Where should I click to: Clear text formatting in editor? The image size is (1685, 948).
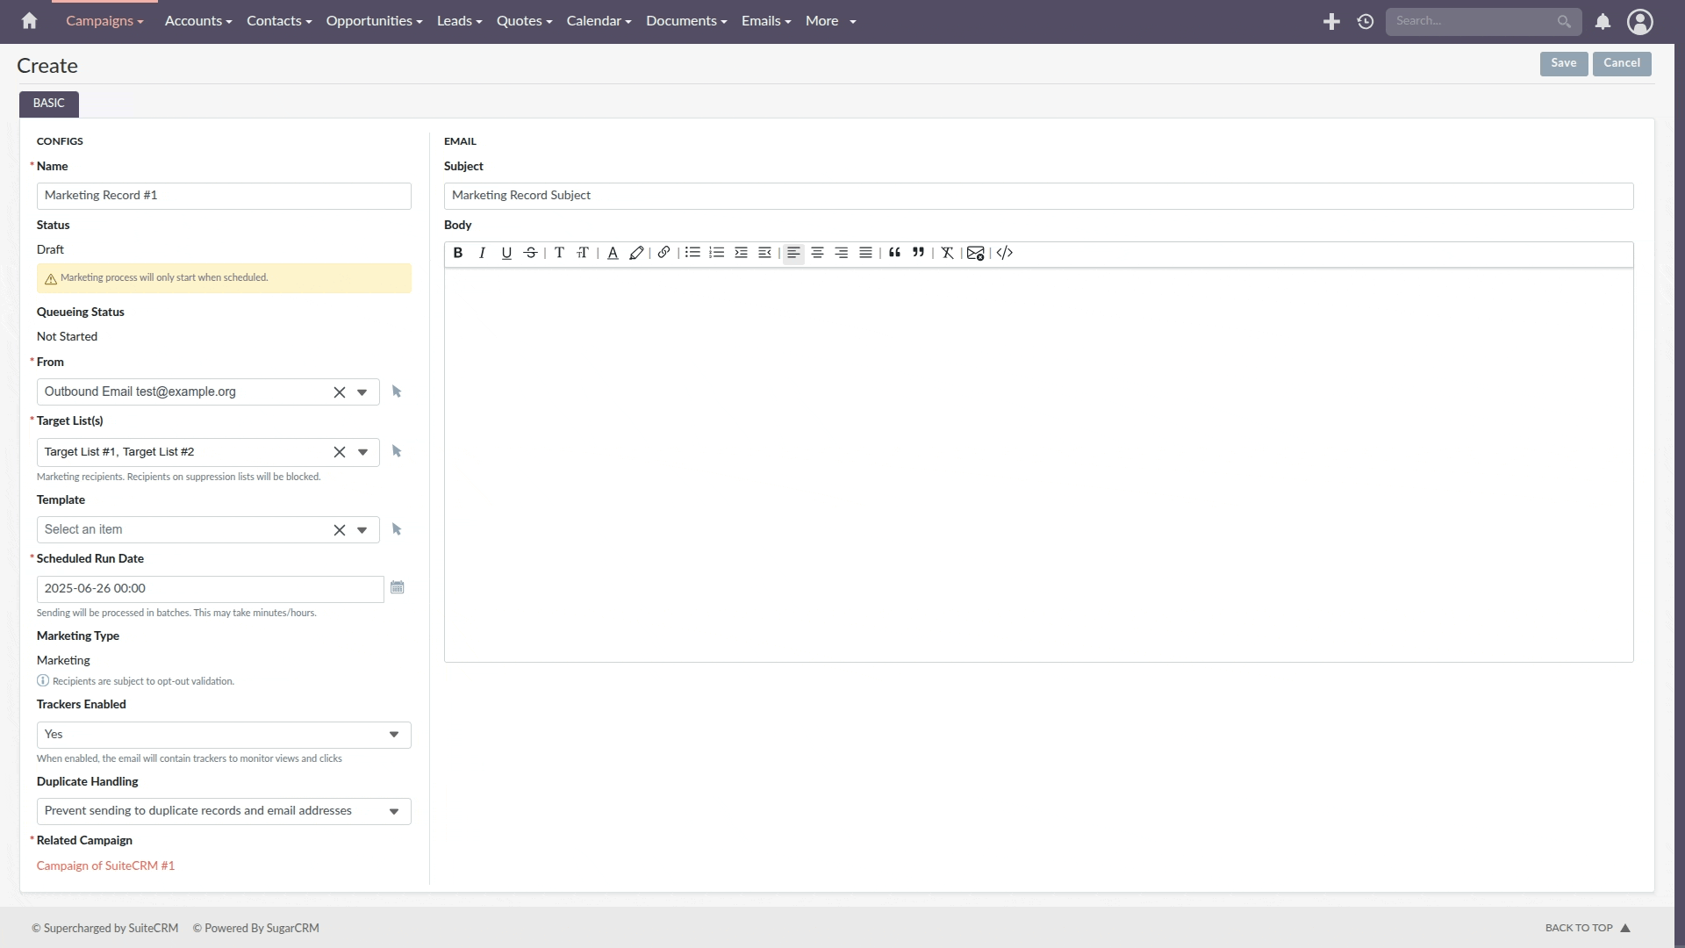pos(947,253)
